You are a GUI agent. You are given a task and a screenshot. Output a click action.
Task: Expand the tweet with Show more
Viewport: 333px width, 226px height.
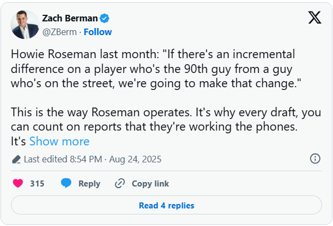(x=59, y=141)
